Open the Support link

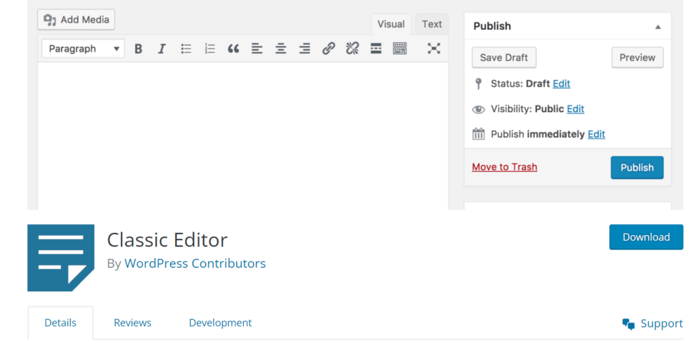click(x=652, y=324)
